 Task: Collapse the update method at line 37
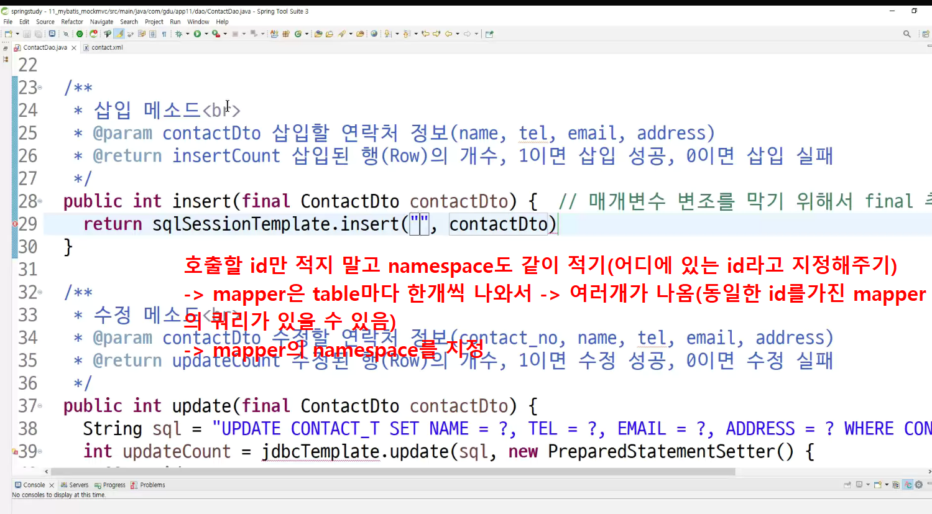40,406
